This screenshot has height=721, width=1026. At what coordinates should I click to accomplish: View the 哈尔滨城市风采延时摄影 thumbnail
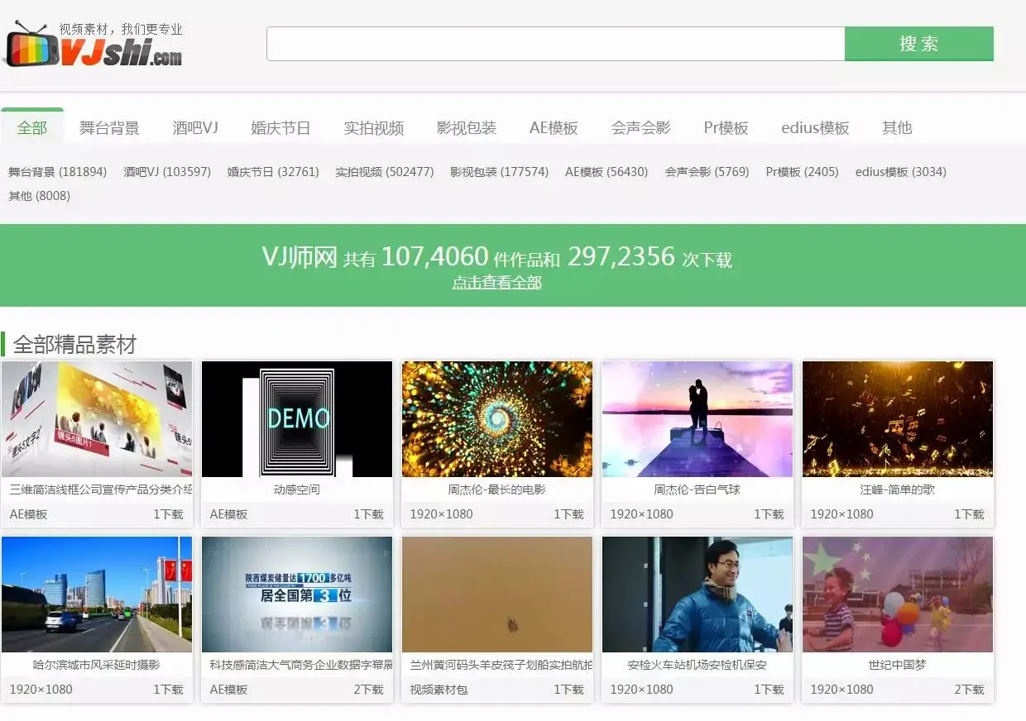click(x=97, y=594)
